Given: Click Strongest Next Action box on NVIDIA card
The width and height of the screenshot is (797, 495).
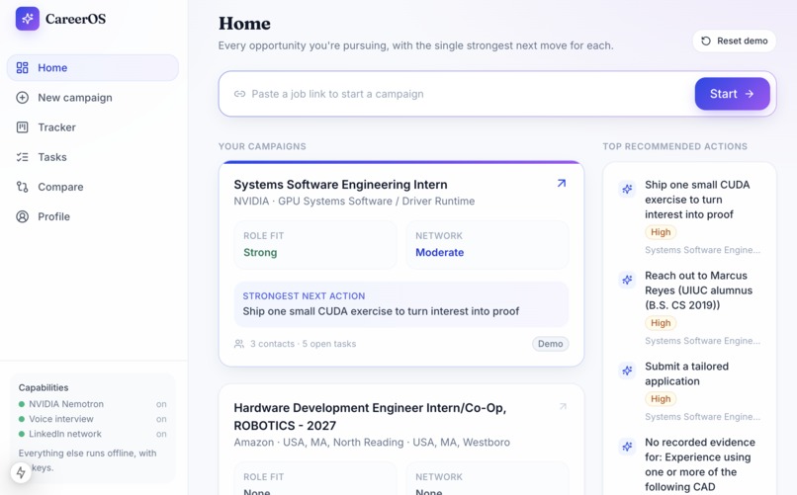Looking at the screenshot, I should (x=401, y=304).
